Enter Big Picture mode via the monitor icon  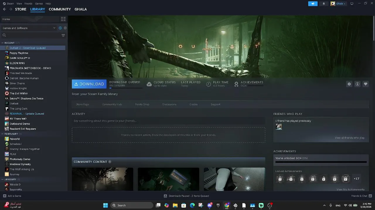point(352,3)
